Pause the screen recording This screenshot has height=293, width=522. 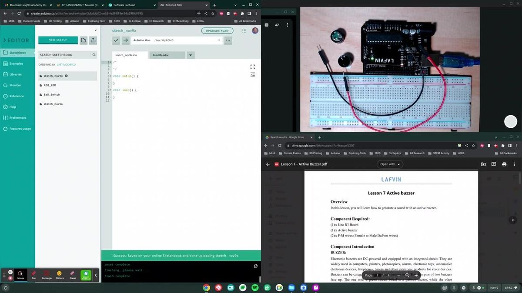(x=10, y=272)
